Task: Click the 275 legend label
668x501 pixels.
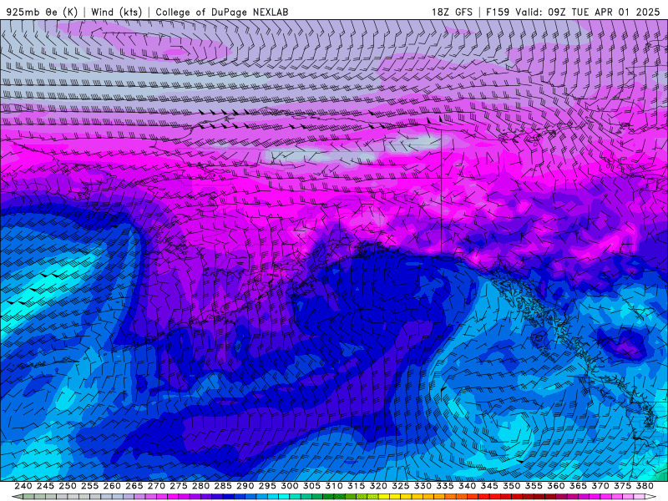Action: click(x=179, y=486)
